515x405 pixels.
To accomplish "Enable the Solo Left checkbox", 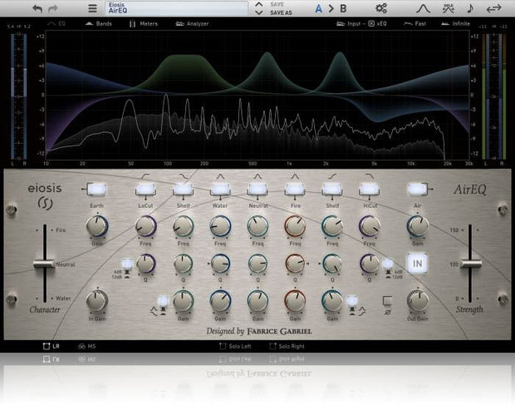I will point(223,346).
